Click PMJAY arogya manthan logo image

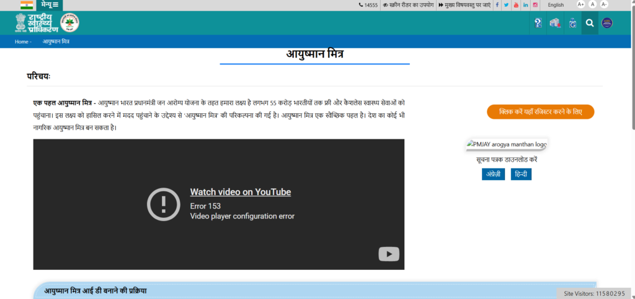[507, 145]
